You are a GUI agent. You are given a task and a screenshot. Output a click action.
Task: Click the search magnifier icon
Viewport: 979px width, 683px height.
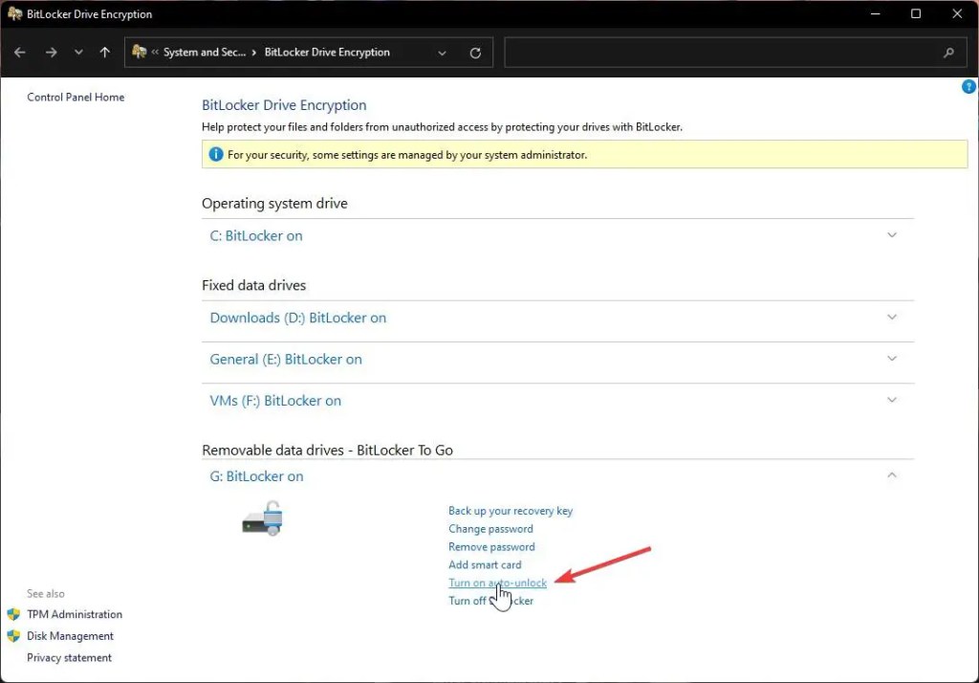coord(948,54)
